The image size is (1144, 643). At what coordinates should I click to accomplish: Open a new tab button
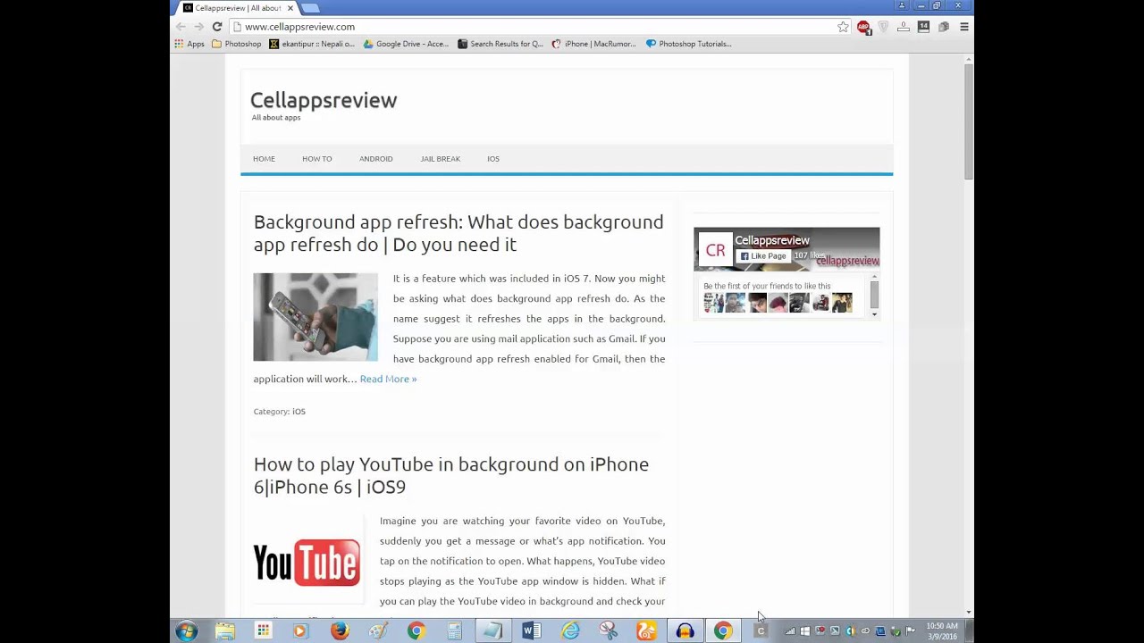[x=309, y=8]
